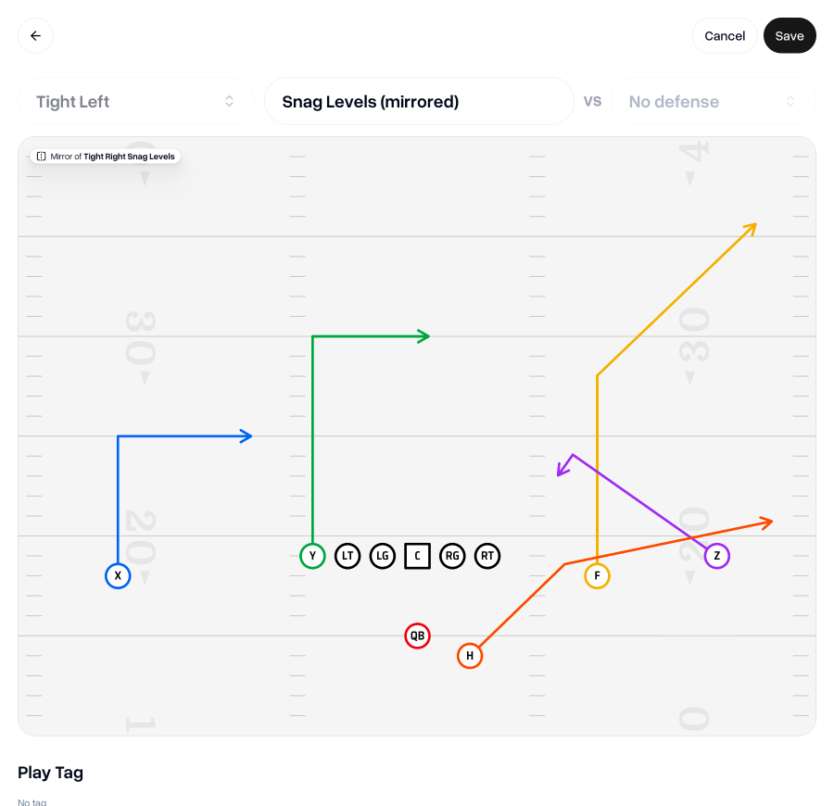The height and width of the screenshot is (806, 834).
Task: Click the Cancel button
Action: (x=724, y=36)
